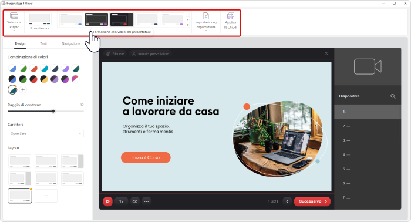
Task: Pick the black and red color scheme
Action: [33, 79]
